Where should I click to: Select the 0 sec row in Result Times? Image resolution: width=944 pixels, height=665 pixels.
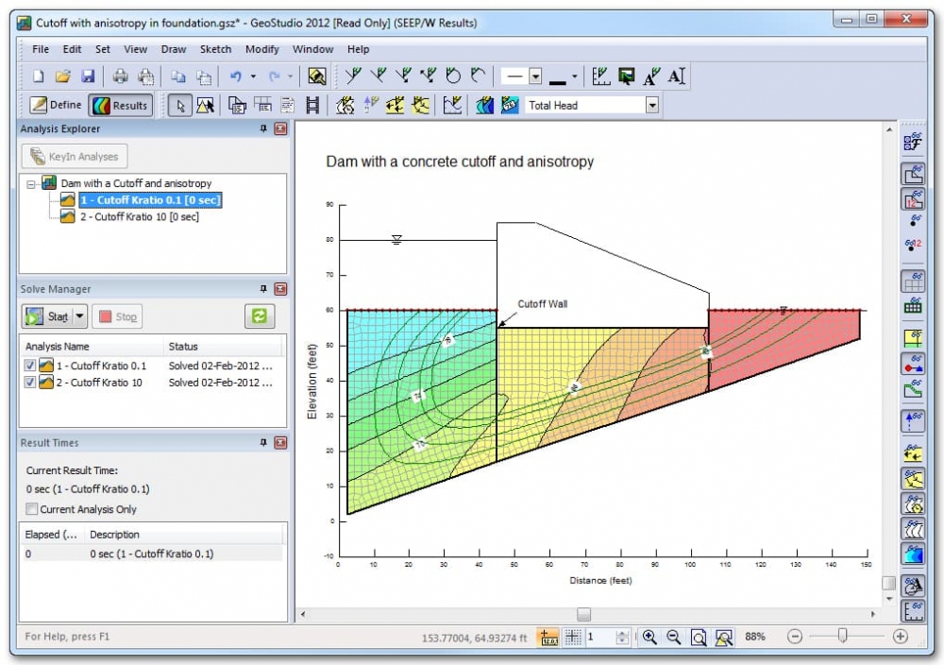click(153, 554)
